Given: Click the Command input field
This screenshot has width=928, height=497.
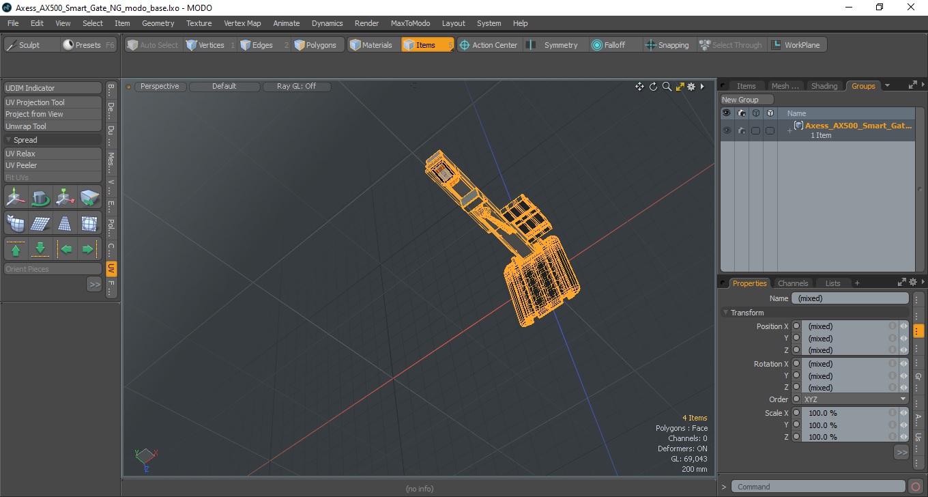Looking at the screenshot, I should click(x=819, y=487).
